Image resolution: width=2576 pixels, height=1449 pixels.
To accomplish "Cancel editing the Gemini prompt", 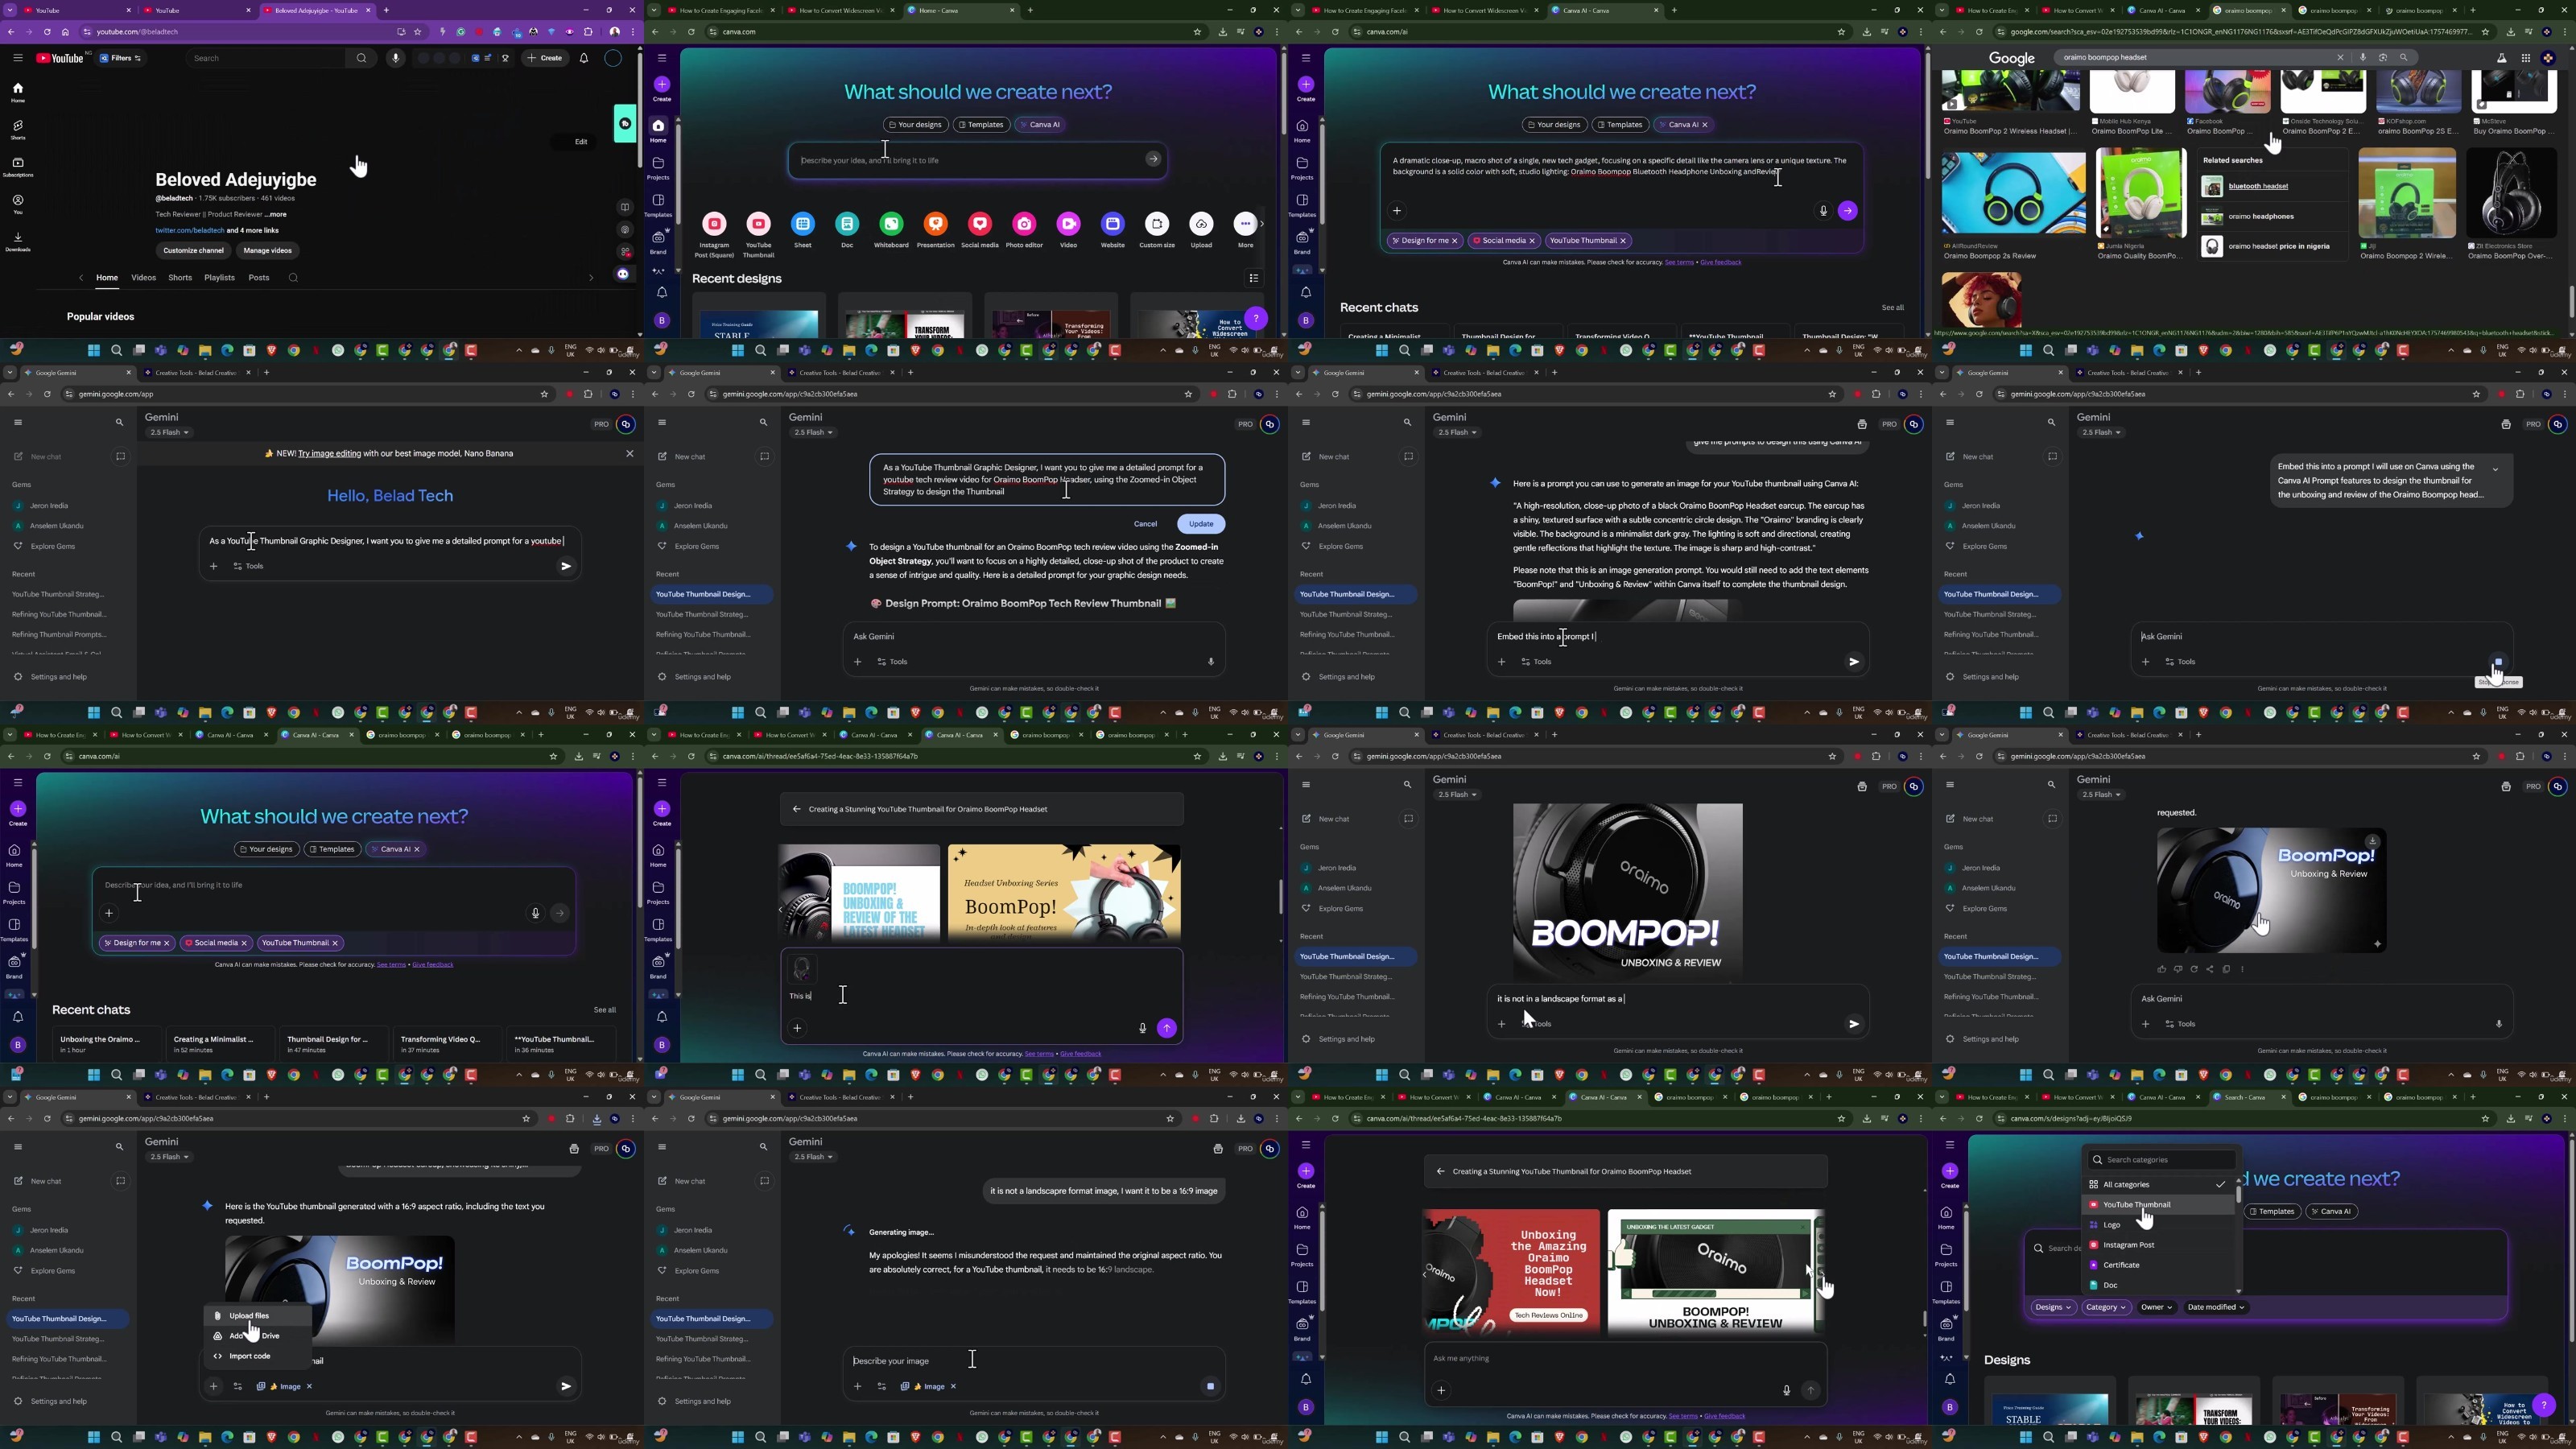I will (x=1145, y=524).
